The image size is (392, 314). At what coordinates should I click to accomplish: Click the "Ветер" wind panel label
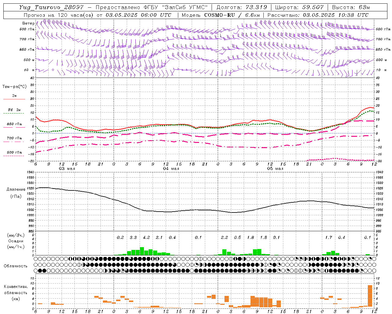click(x=28, y=23)
